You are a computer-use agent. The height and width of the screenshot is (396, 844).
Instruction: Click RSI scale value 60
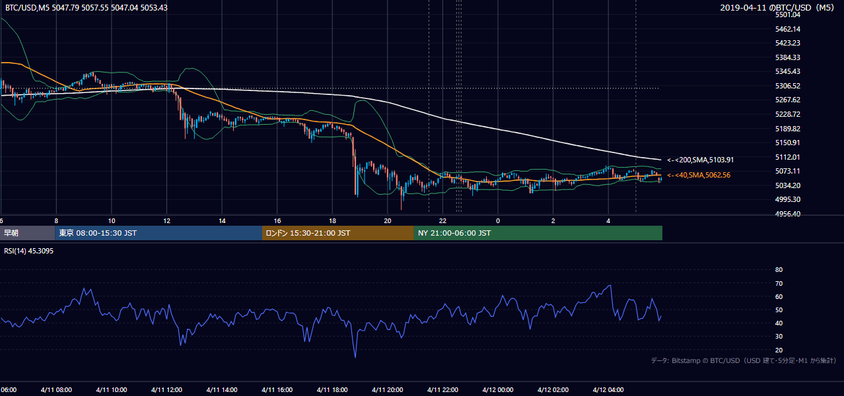pyautogui.click(x=779, y=296)
